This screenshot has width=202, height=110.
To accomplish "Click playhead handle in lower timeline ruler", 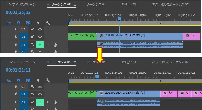I will [x=97, y=77].
